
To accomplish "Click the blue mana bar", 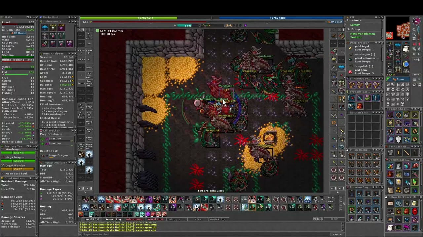I will [x=278, y=18].
